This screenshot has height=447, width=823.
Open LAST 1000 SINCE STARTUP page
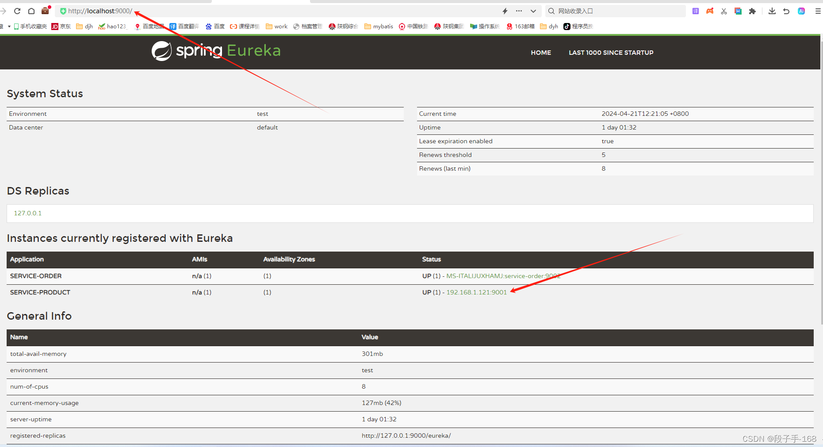coord(611,53)
